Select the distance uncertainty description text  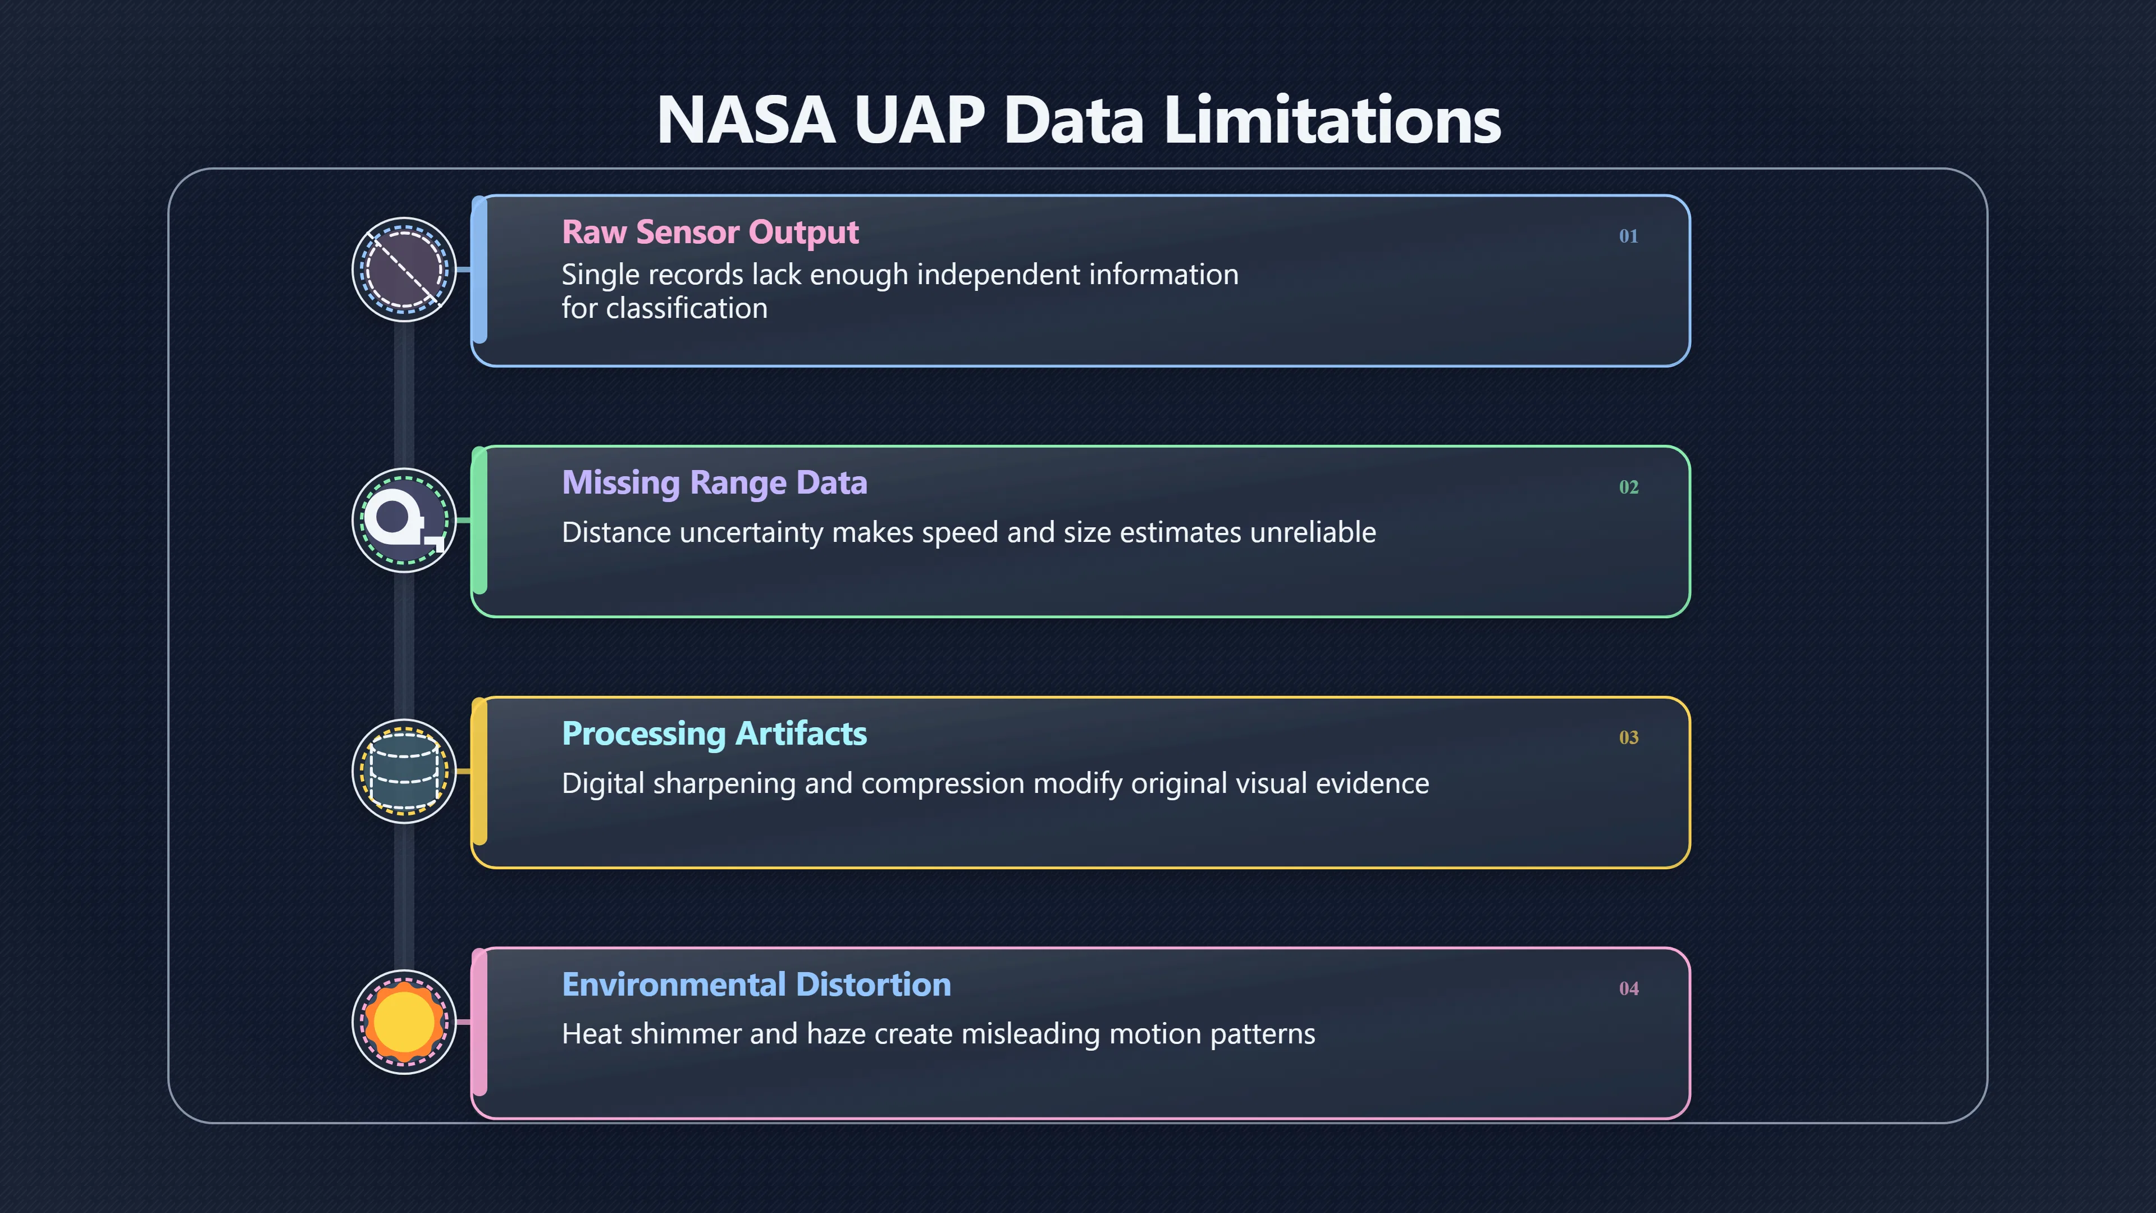[969, 532]
